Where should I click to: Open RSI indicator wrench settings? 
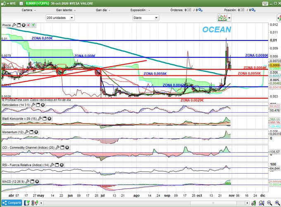[x=52, y=165]
